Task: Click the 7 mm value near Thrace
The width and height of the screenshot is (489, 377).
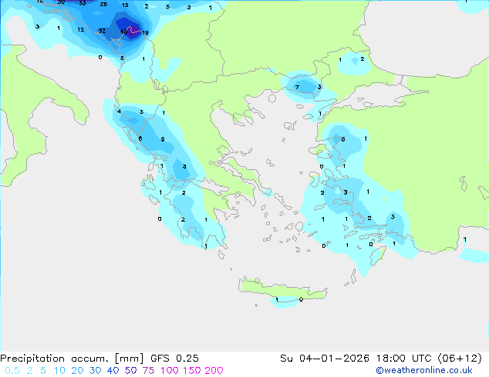Action: point(297,88)
